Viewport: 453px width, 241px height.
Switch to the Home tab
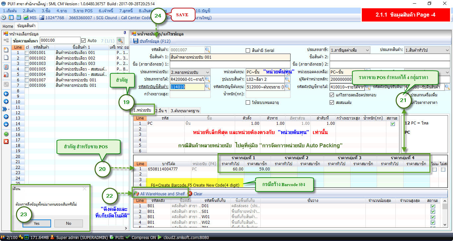click(x=8, y=26)
